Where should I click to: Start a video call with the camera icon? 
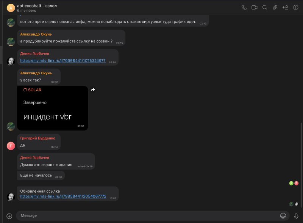[254, 8]
